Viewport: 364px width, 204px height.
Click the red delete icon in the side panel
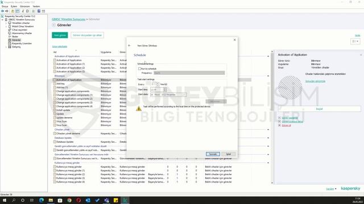279,125
